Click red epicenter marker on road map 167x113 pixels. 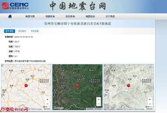click(x=26, y=85)
